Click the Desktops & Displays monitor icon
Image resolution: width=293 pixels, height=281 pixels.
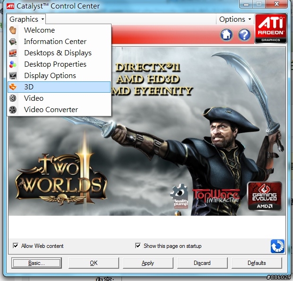[13, 53]
